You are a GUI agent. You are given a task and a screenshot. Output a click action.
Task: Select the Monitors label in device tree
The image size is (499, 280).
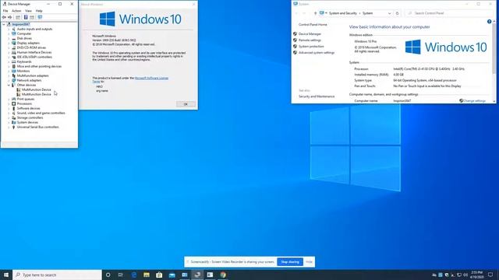[23, 71]
